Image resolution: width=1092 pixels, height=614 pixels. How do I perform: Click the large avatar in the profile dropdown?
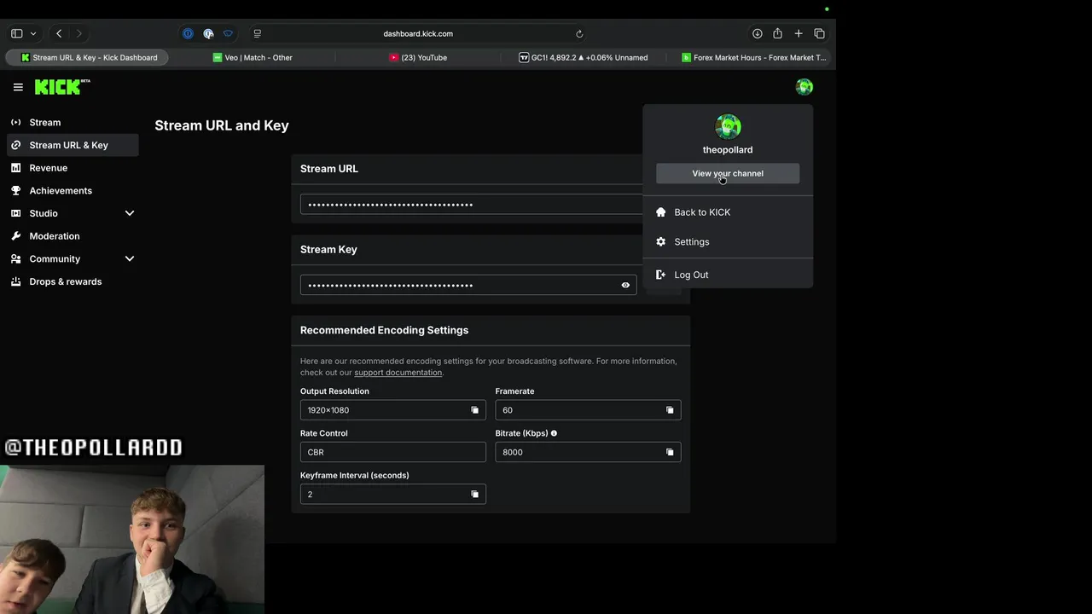[x=728, y=127]
